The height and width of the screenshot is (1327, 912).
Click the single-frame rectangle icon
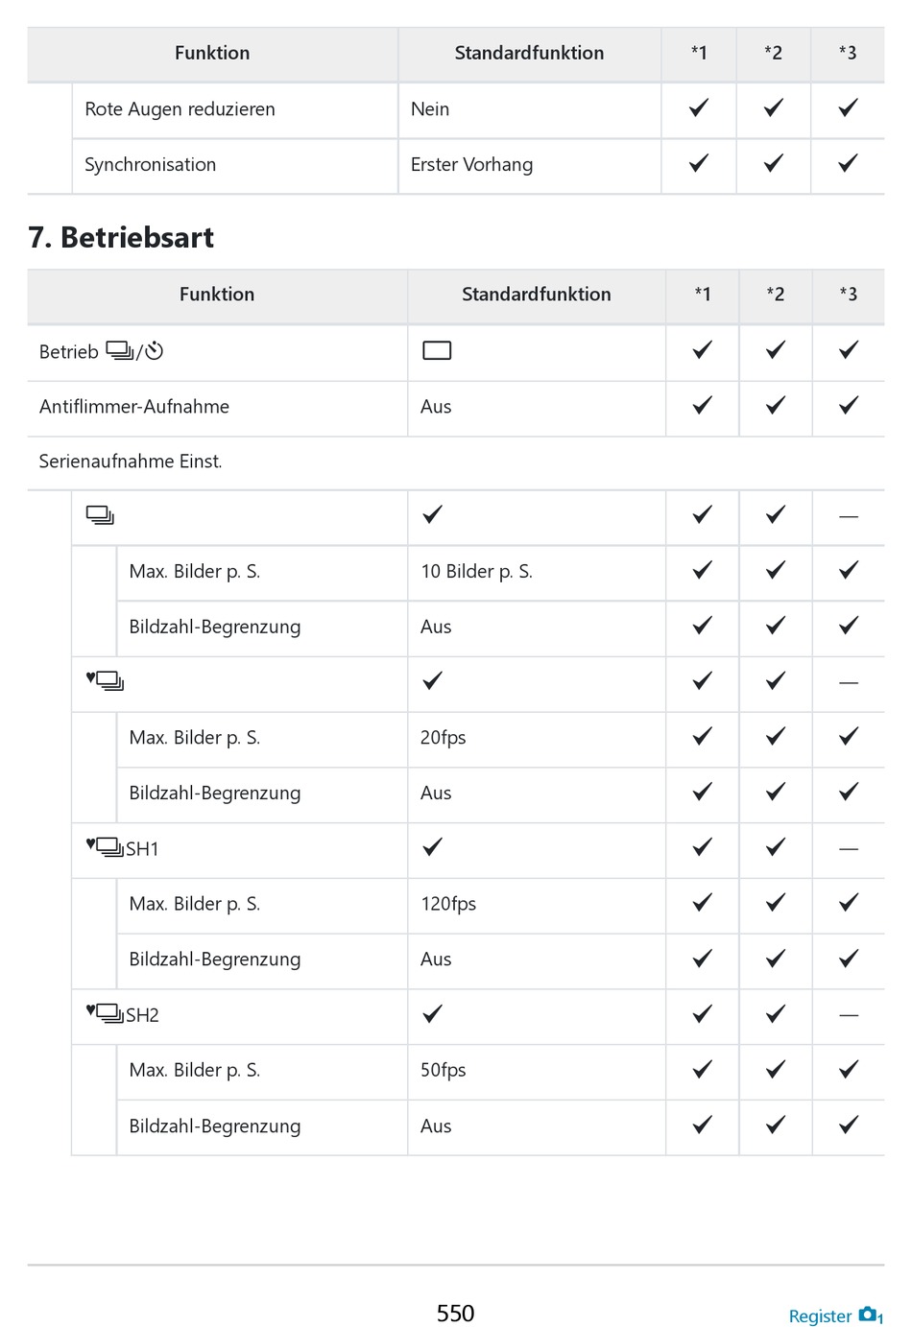pos(437,350)
